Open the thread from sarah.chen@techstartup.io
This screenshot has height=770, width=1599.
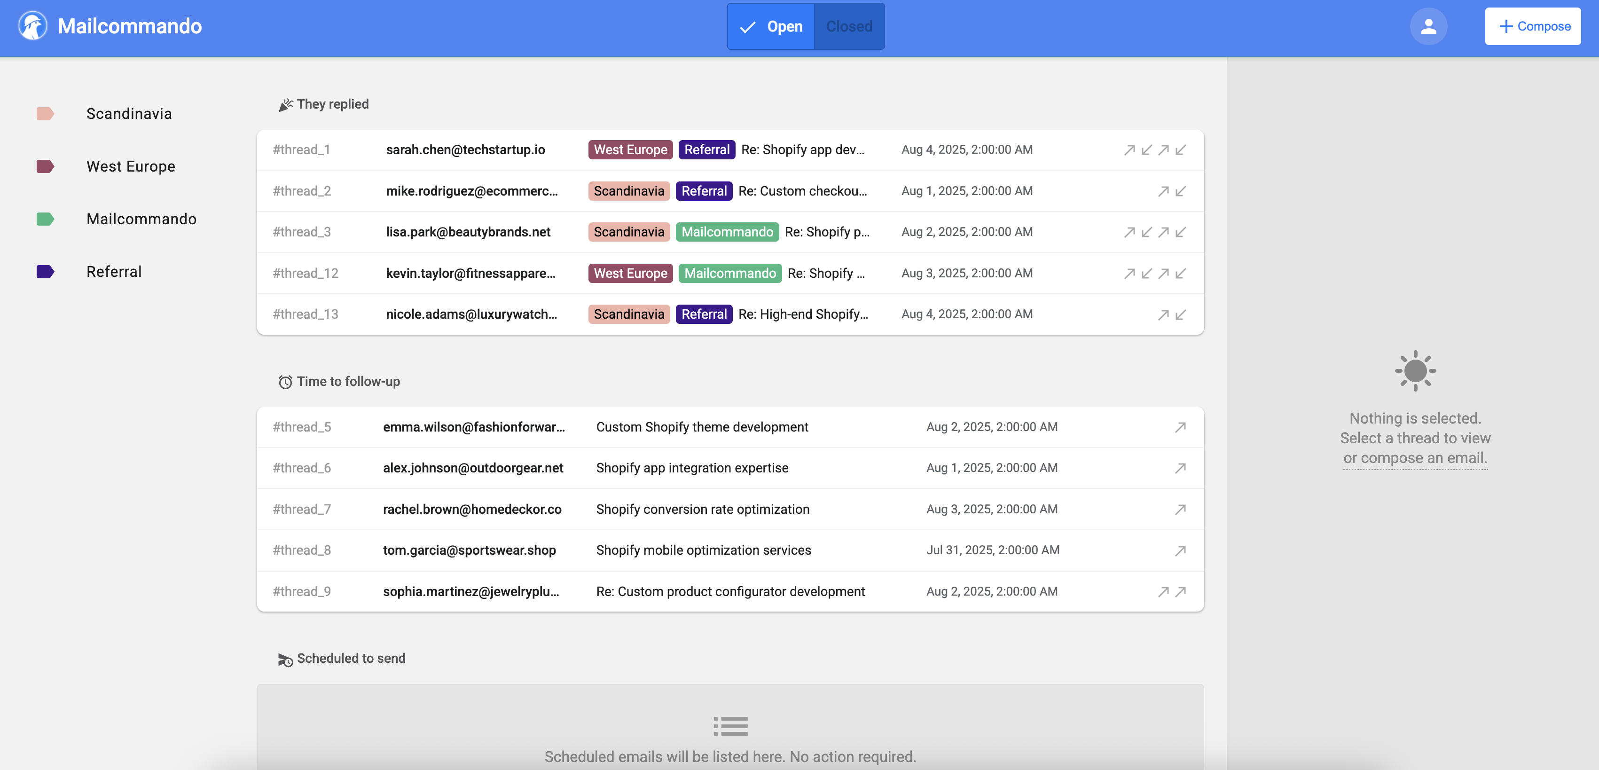[730, 149]
